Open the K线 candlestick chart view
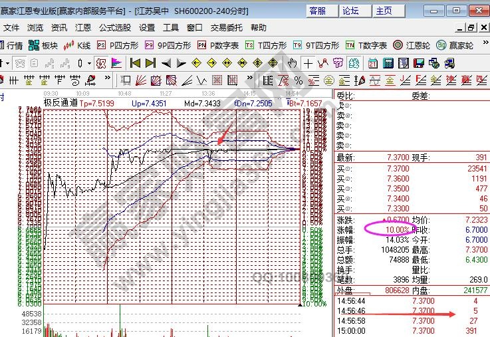This screenshot has width=490, height=337. click(77, 45)
